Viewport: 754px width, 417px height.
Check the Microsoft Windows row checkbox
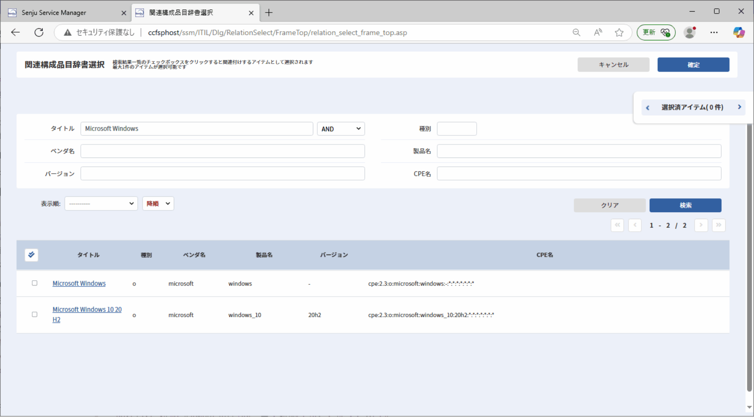(34, 283)
